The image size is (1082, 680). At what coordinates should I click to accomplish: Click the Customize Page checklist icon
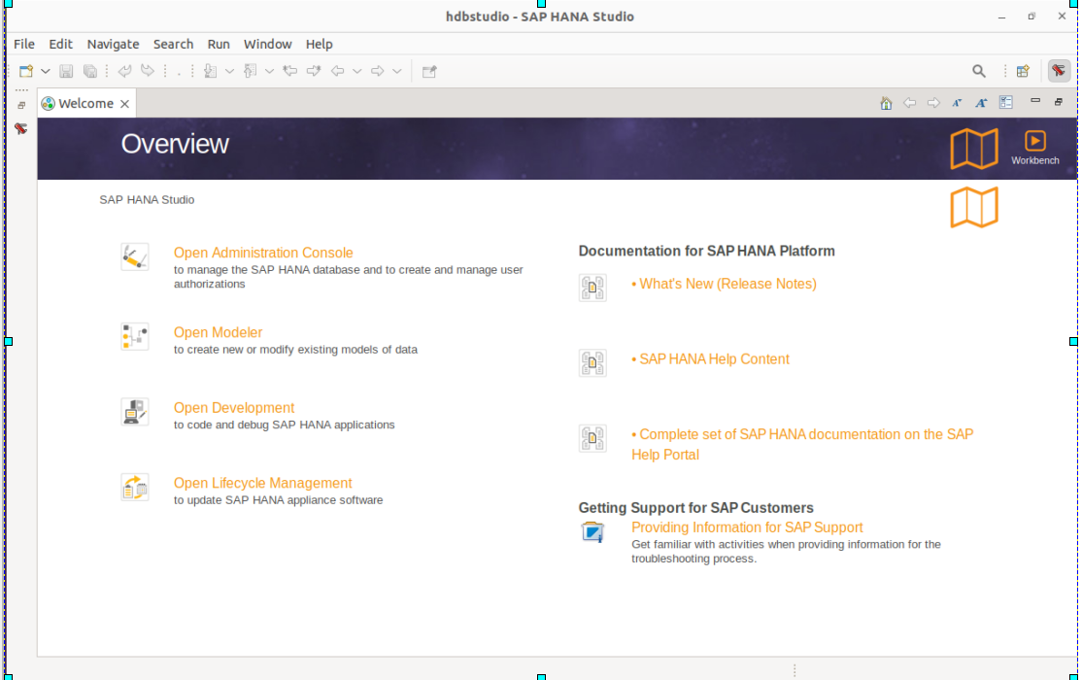point(1006,102)
